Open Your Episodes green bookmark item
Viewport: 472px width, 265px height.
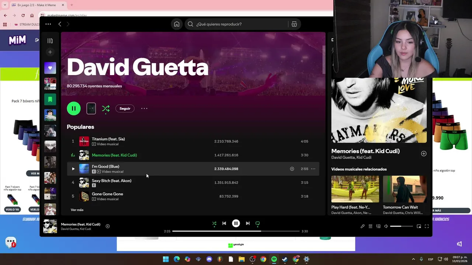pyautogui.click(x=50, y=99)
